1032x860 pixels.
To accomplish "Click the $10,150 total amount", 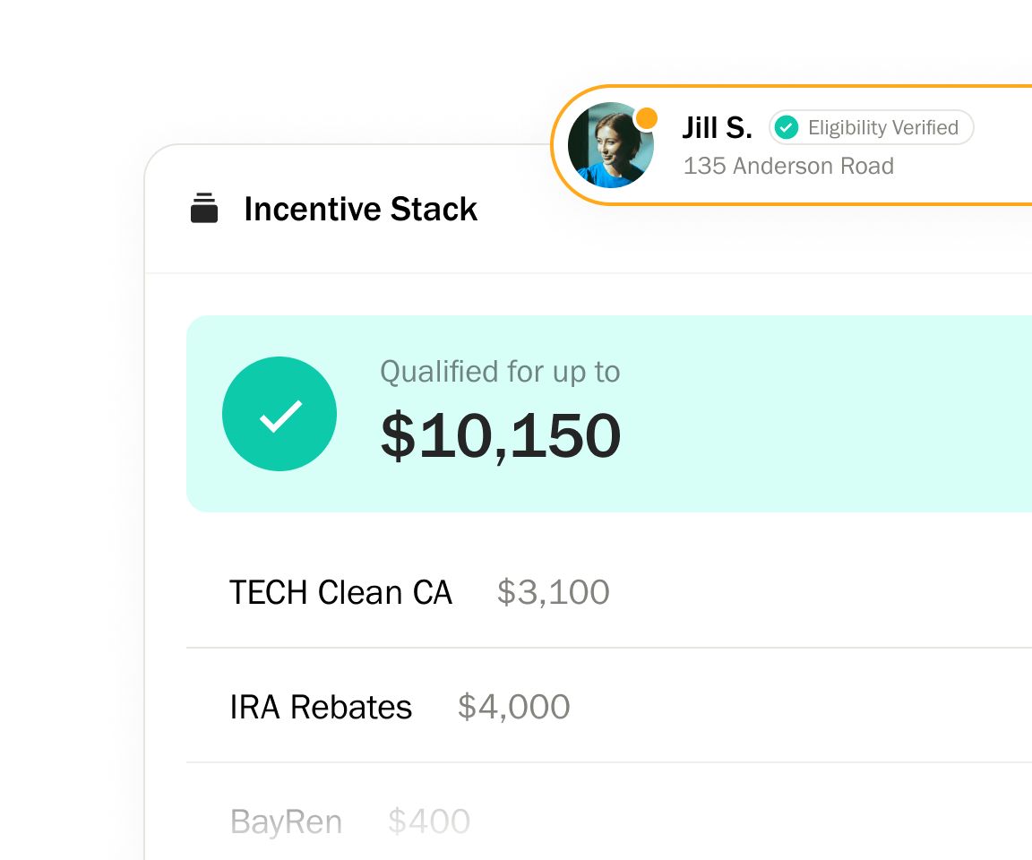I will pyautogui.click(x=501, y=436).
